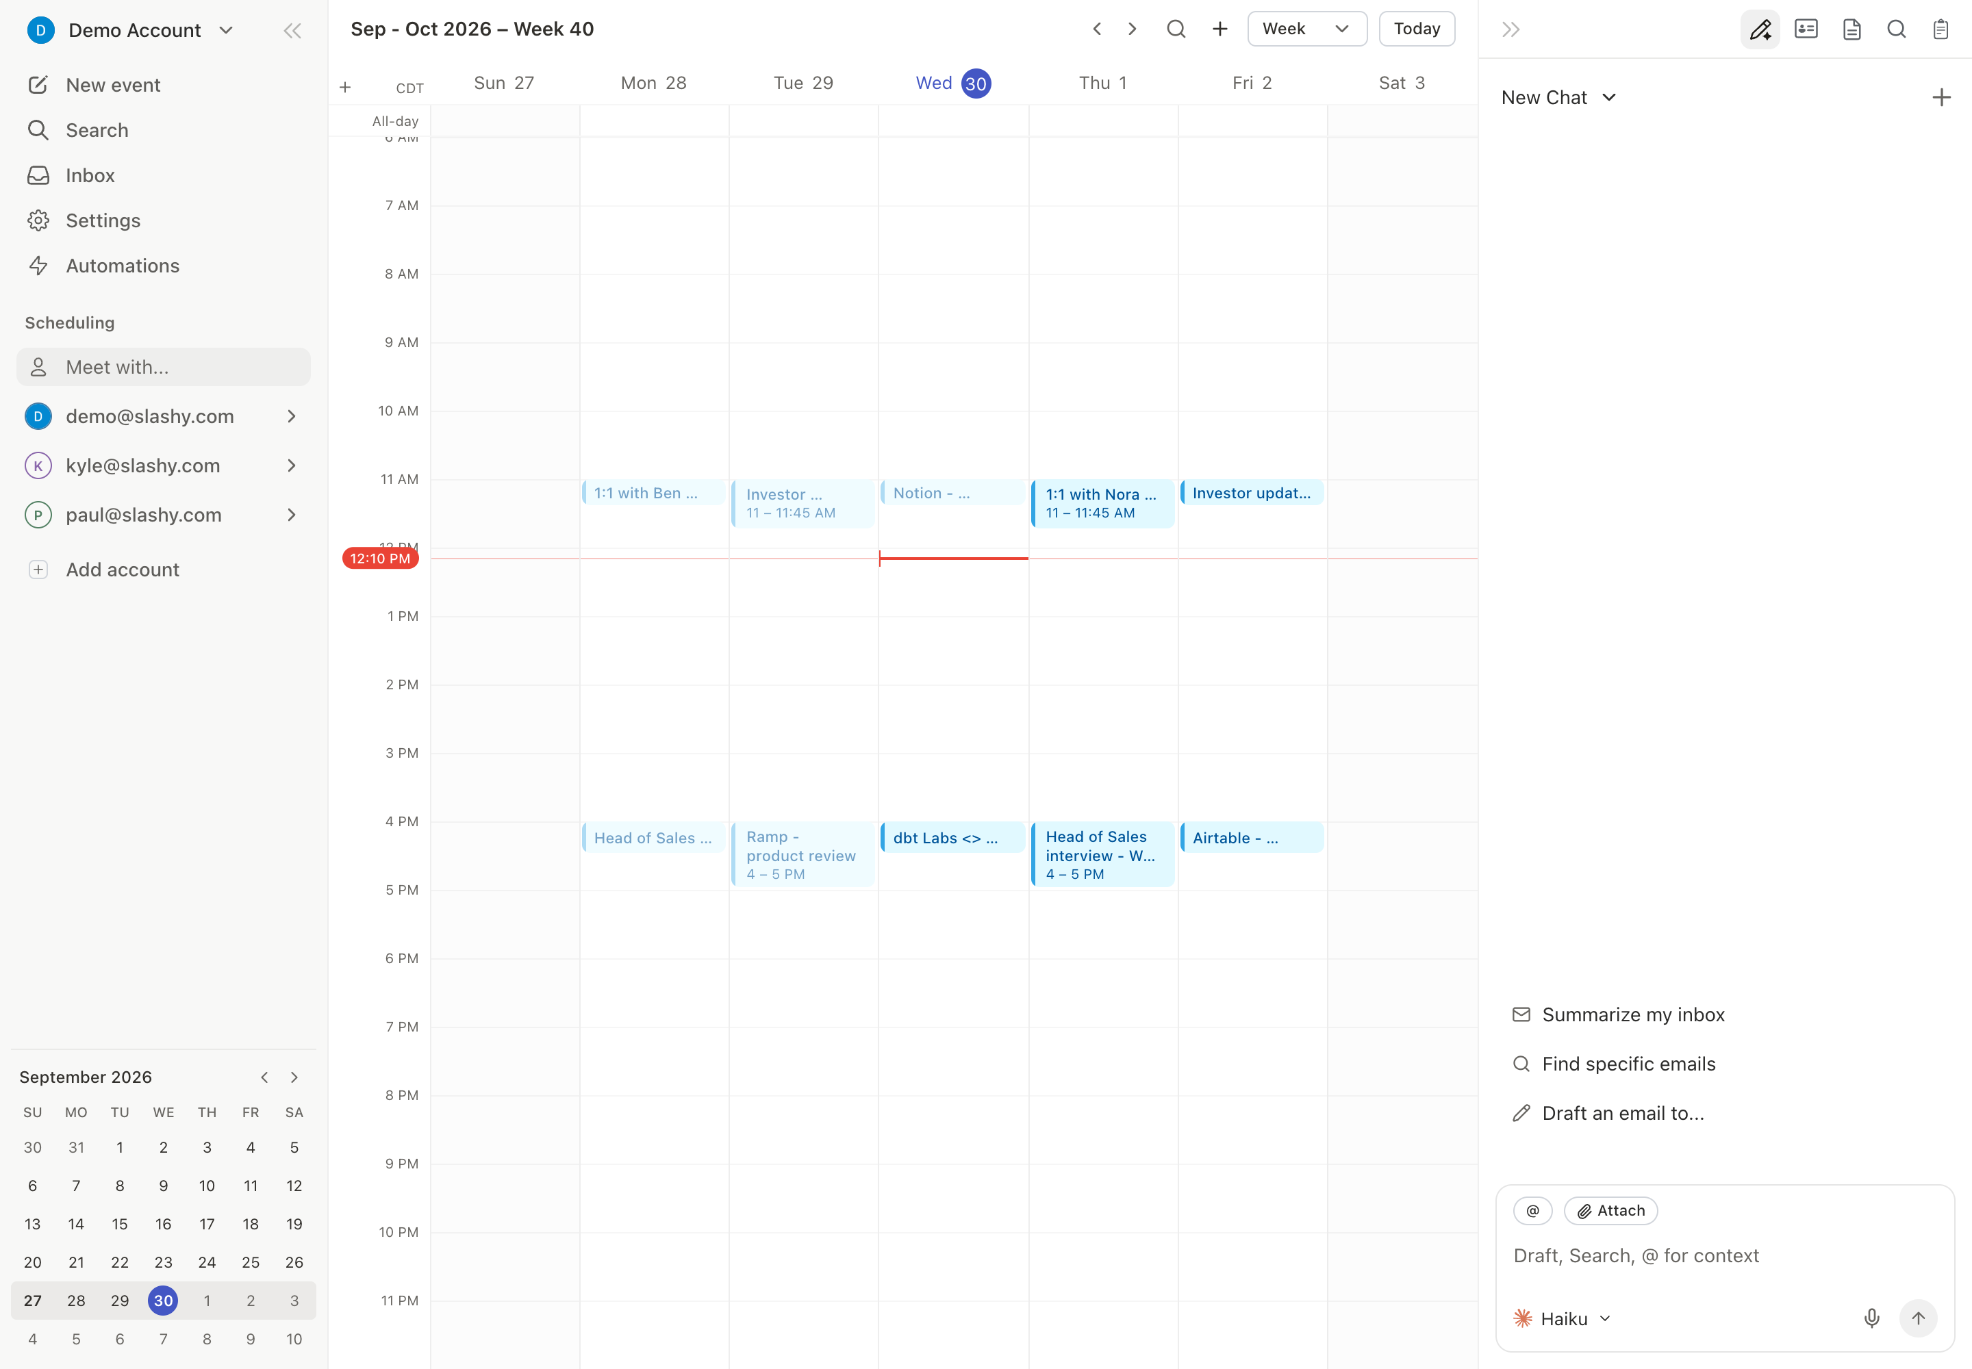Open the compose pencil icon in chat toolbar

(x=1760, y=30)
